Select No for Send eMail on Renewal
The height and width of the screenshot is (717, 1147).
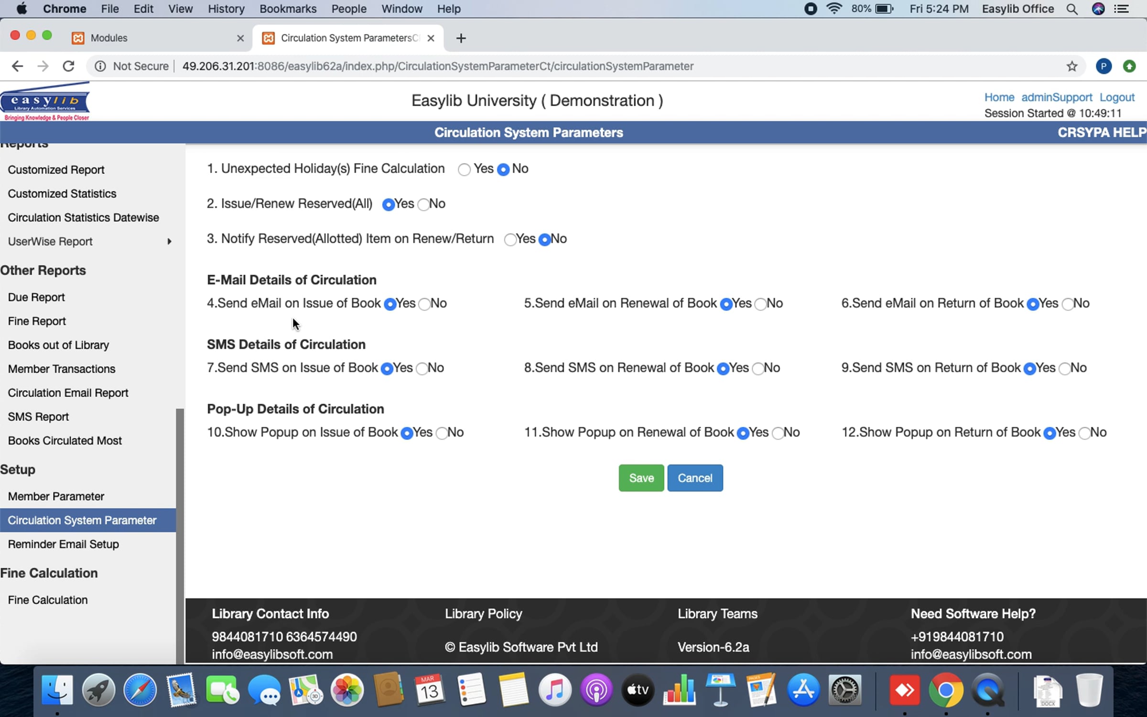coord(760,304)
